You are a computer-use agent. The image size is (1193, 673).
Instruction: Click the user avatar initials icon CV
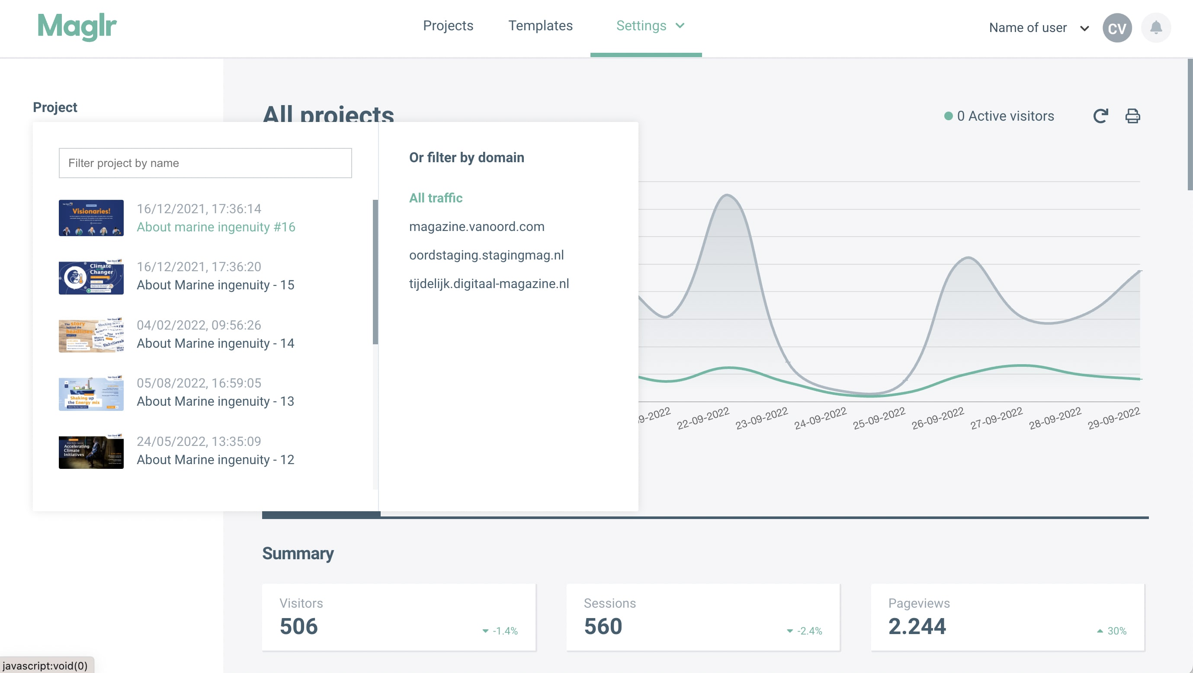tap(1117, 27)
